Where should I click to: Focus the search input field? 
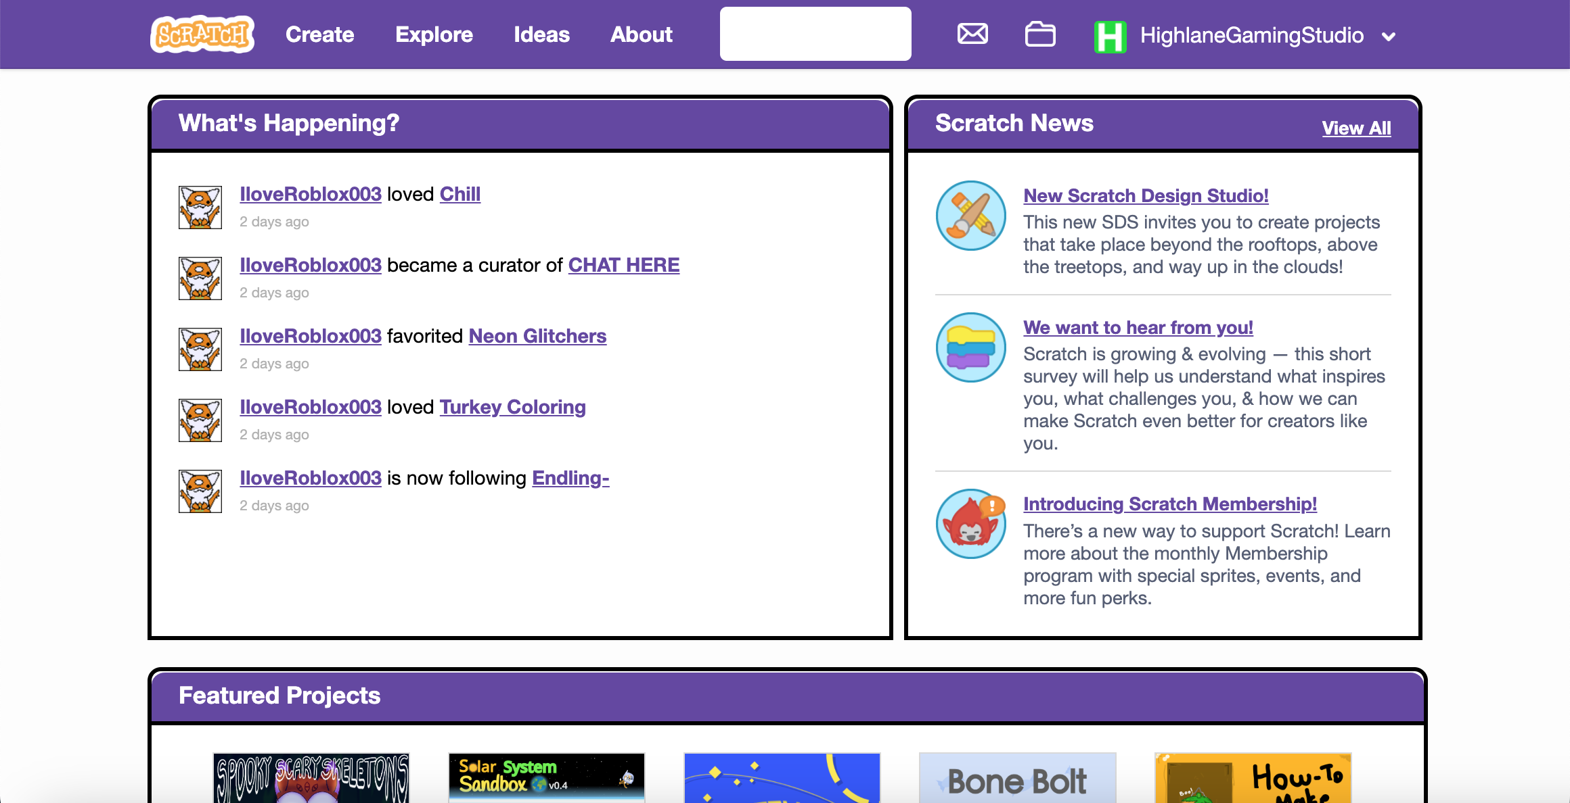(815, 34)
